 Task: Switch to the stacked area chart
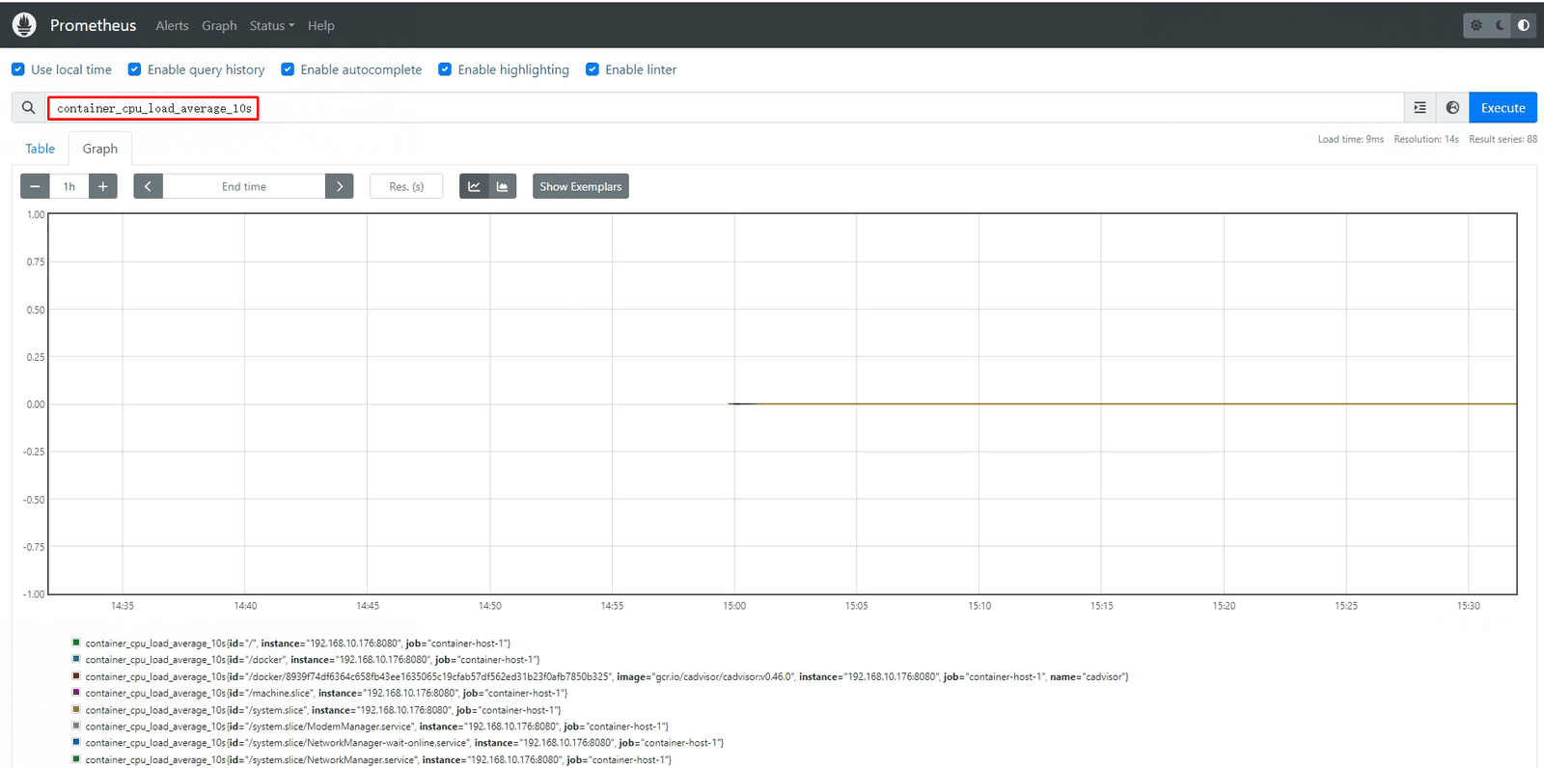pyautogui.click(x=503, y=186)
